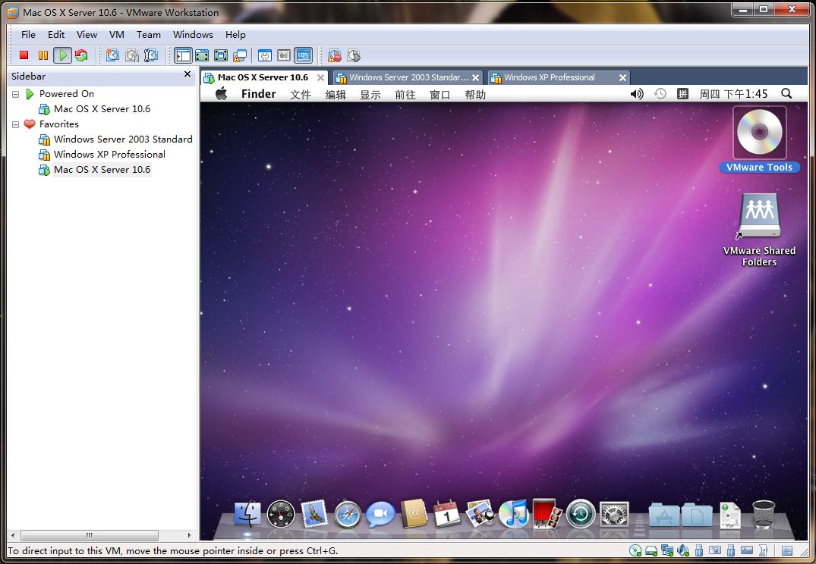Open the 显示 menu in Finder
This screenshot has width=816, height=564.
[370, 95]
